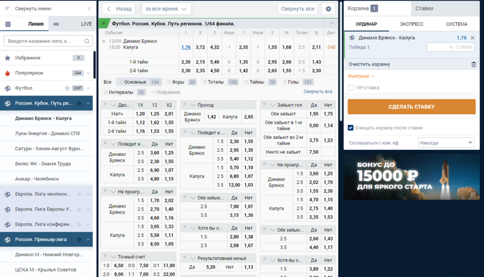Click the flame icon for Популярное
The image size is (484, 277).
click(x=8, y=73)
